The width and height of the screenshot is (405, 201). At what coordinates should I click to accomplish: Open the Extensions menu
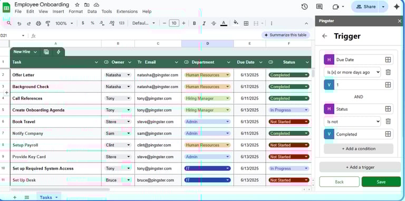[x=127, y=12]
